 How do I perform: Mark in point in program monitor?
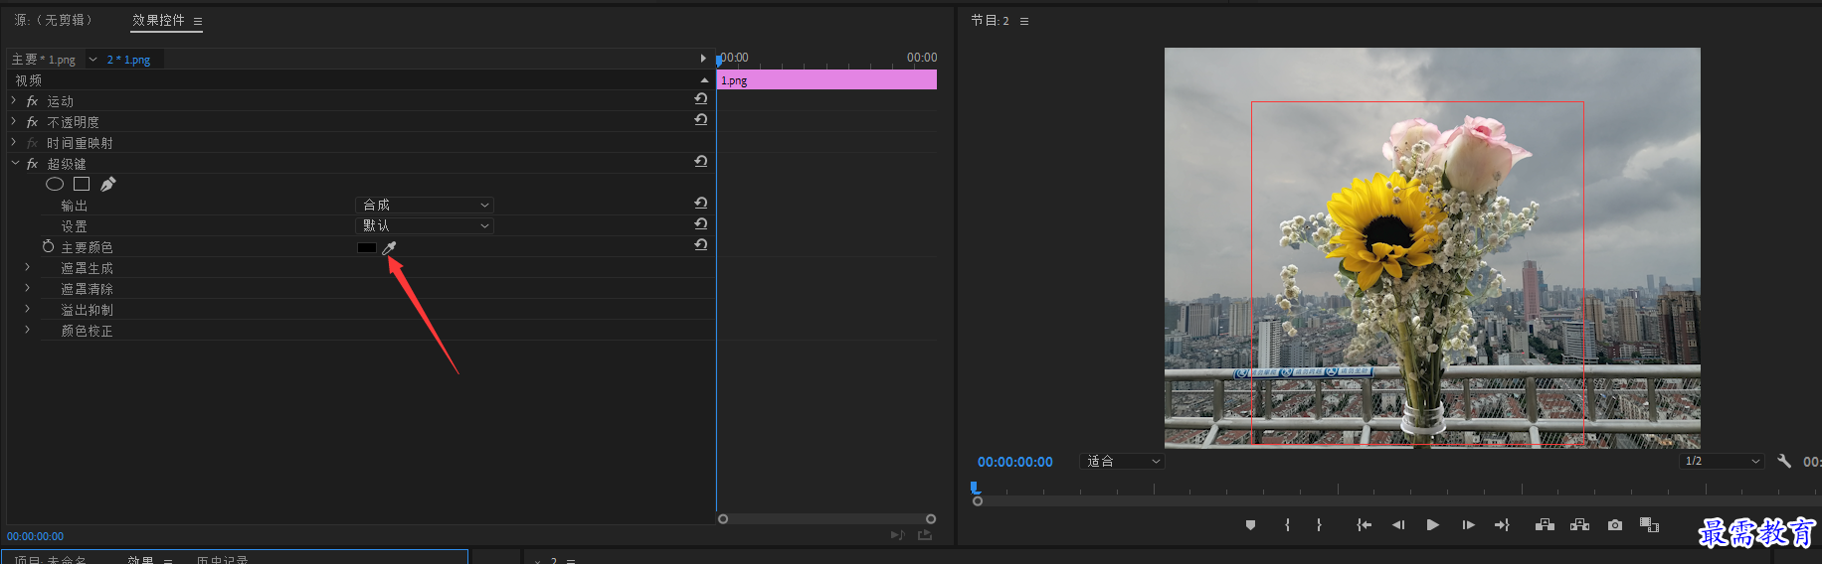[x=1287, y=525]
